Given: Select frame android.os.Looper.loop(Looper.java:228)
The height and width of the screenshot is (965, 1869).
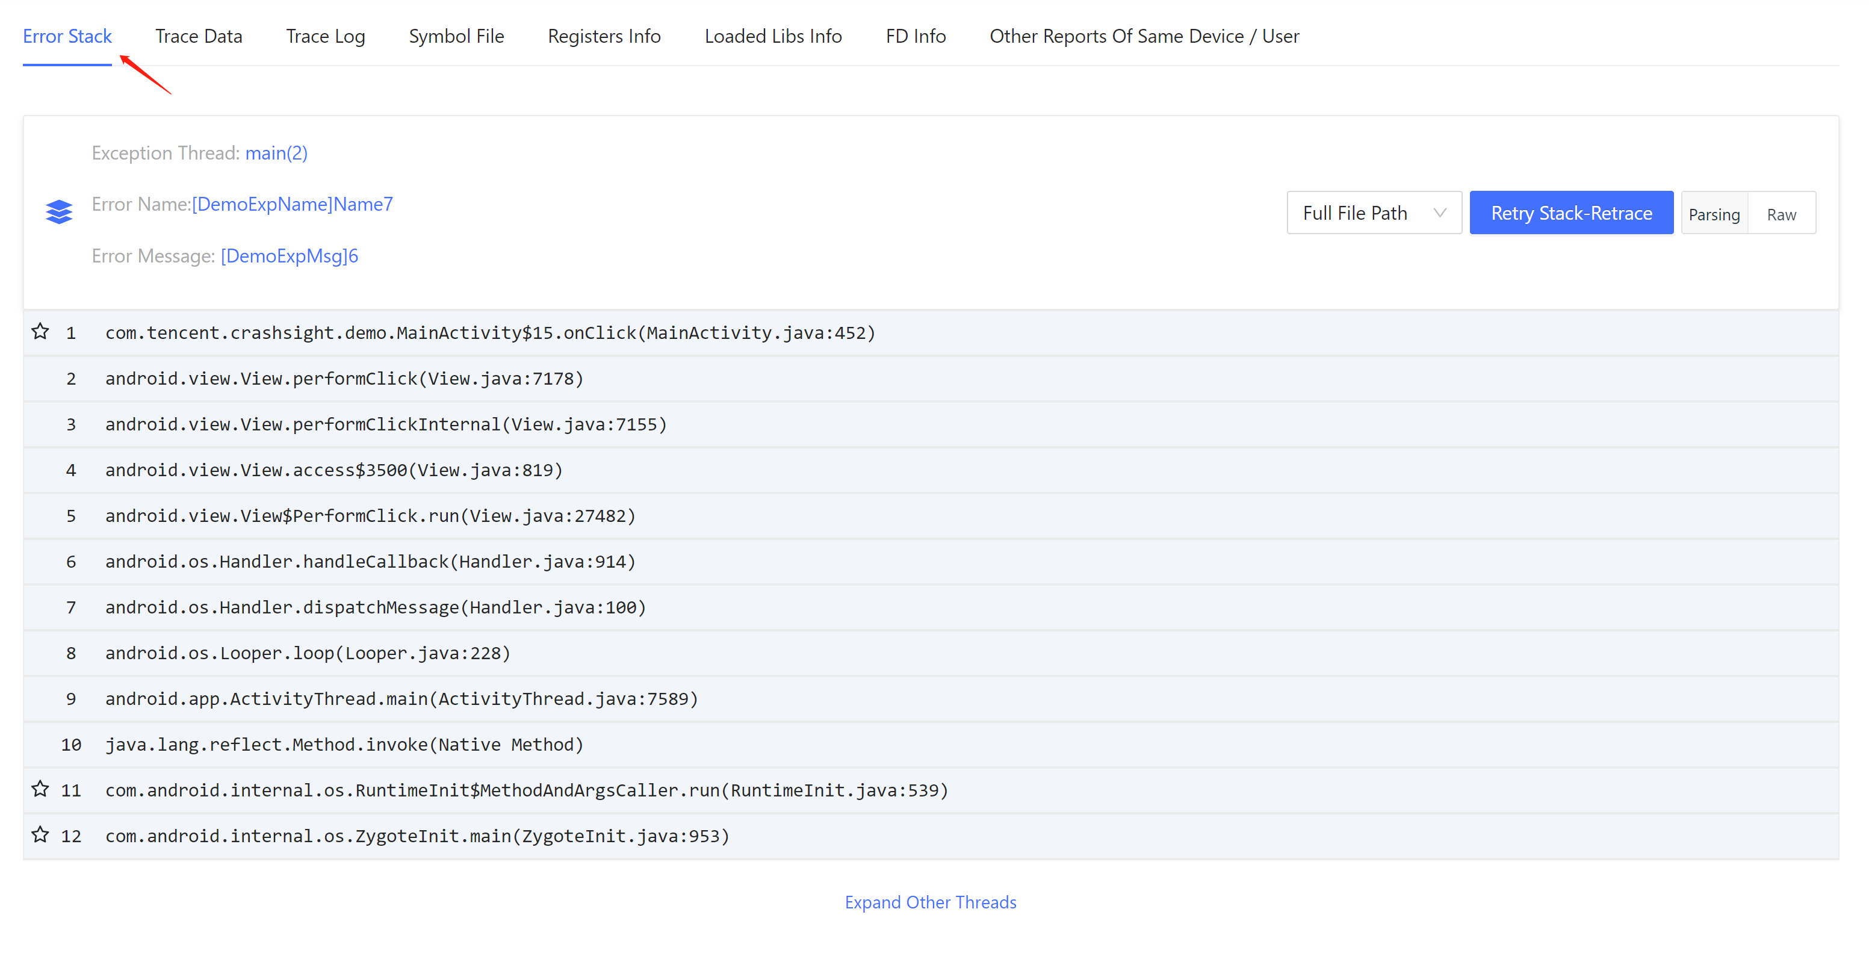Looking at the screenshot, I should tap(931, 653).
